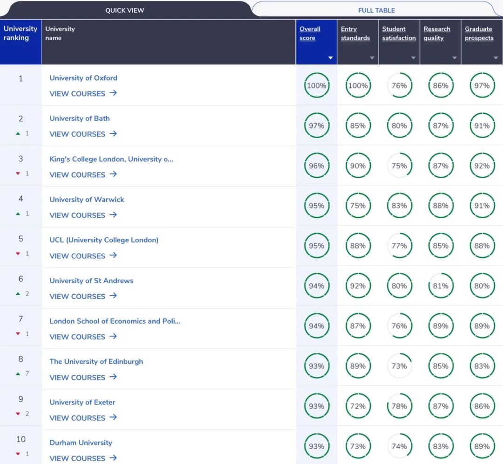Click the red down arrow for Exeter's rank
The image size is (503, 464).
[x=18, y=414]
